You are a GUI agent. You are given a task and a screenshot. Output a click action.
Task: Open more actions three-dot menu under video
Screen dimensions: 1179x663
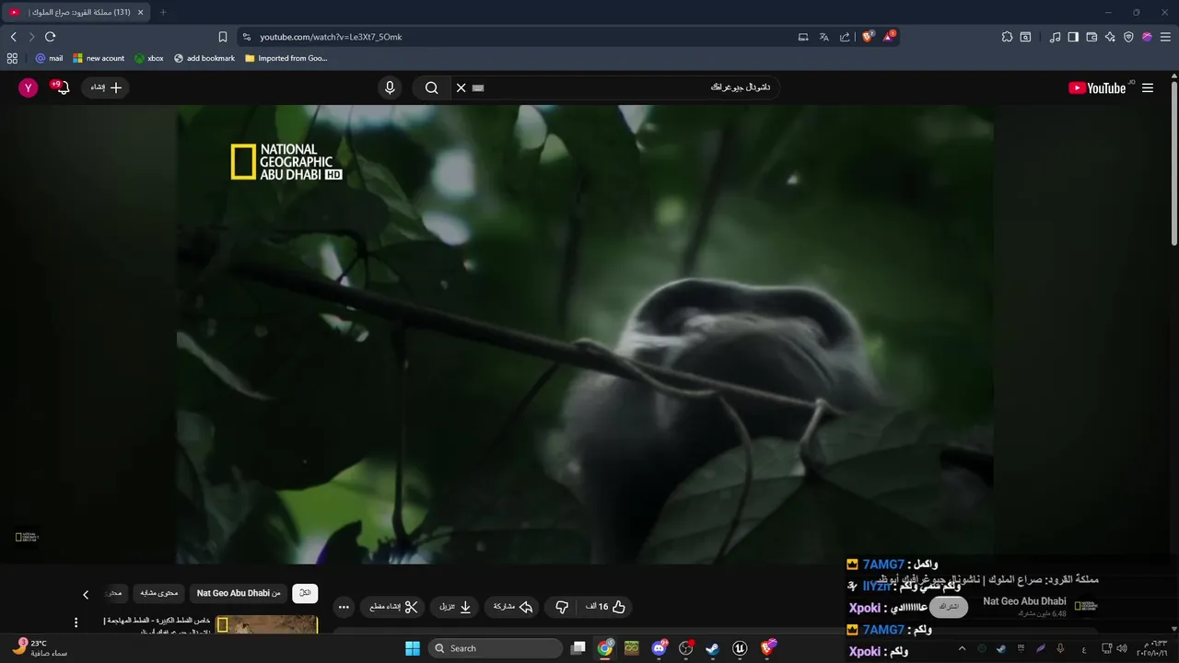344,607
